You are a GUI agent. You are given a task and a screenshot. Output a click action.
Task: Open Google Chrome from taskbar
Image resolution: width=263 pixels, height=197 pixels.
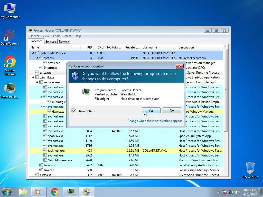coord(55,192)
